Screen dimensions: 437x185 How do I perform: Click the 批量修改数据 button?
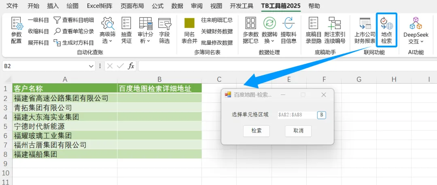[217, 43]
